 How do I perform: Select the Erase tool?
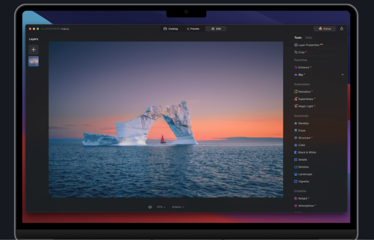(301, 130)
